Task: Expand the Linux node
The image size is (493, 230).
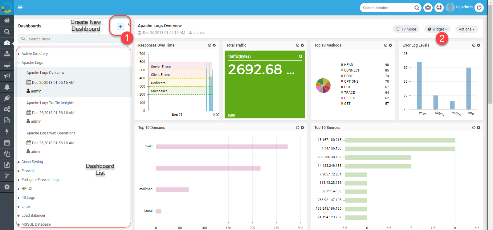Action: click(18, 207)
